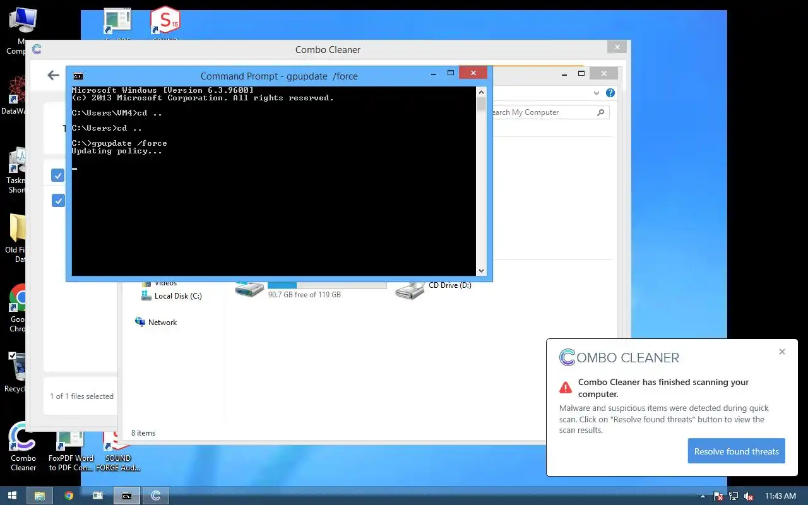This screenshot has height=505, width=808.
Task: Click the Command Prompt scrollbar up arrow
Action: pos(481,92)
